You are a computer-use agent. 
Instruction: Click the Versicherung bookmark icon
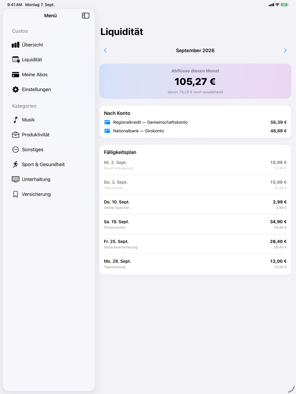(x=15, y=194)
